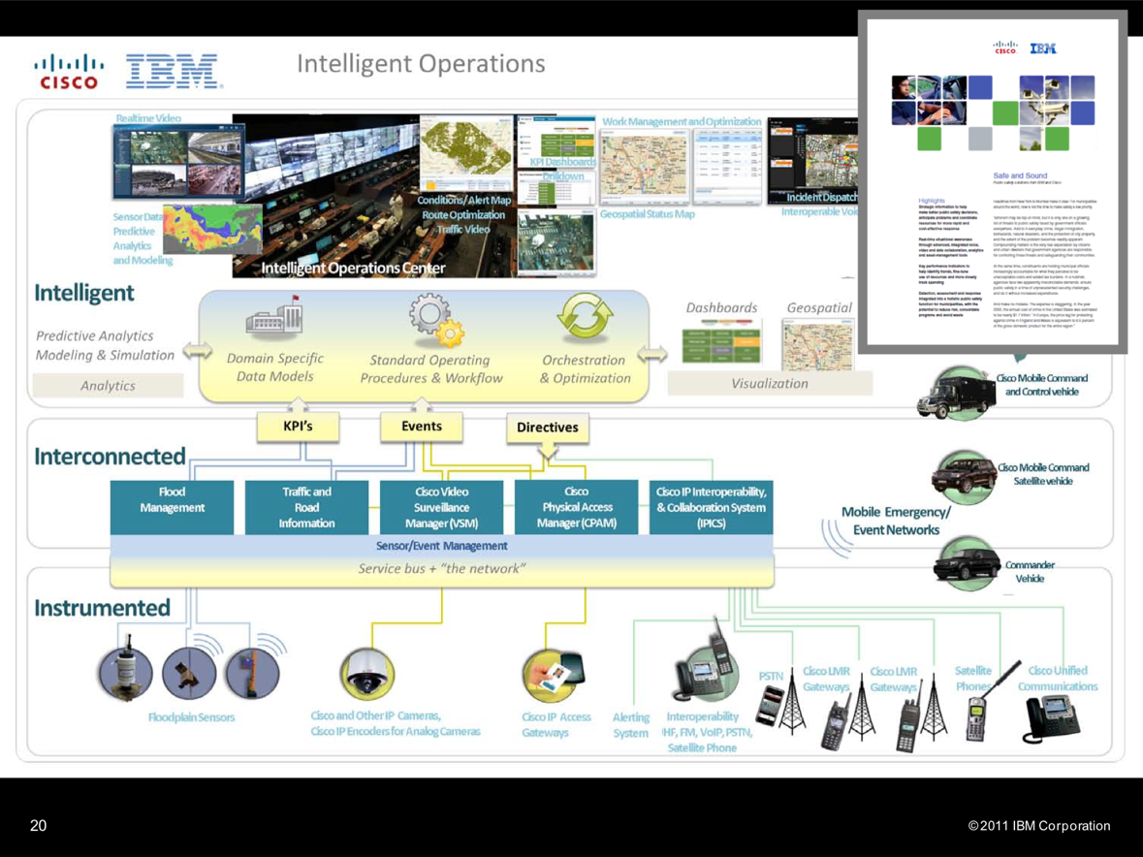Click the Intelligent layer heading
Image resolution: width=1143 pixels, height=857 pixels.
pos(83,293)
